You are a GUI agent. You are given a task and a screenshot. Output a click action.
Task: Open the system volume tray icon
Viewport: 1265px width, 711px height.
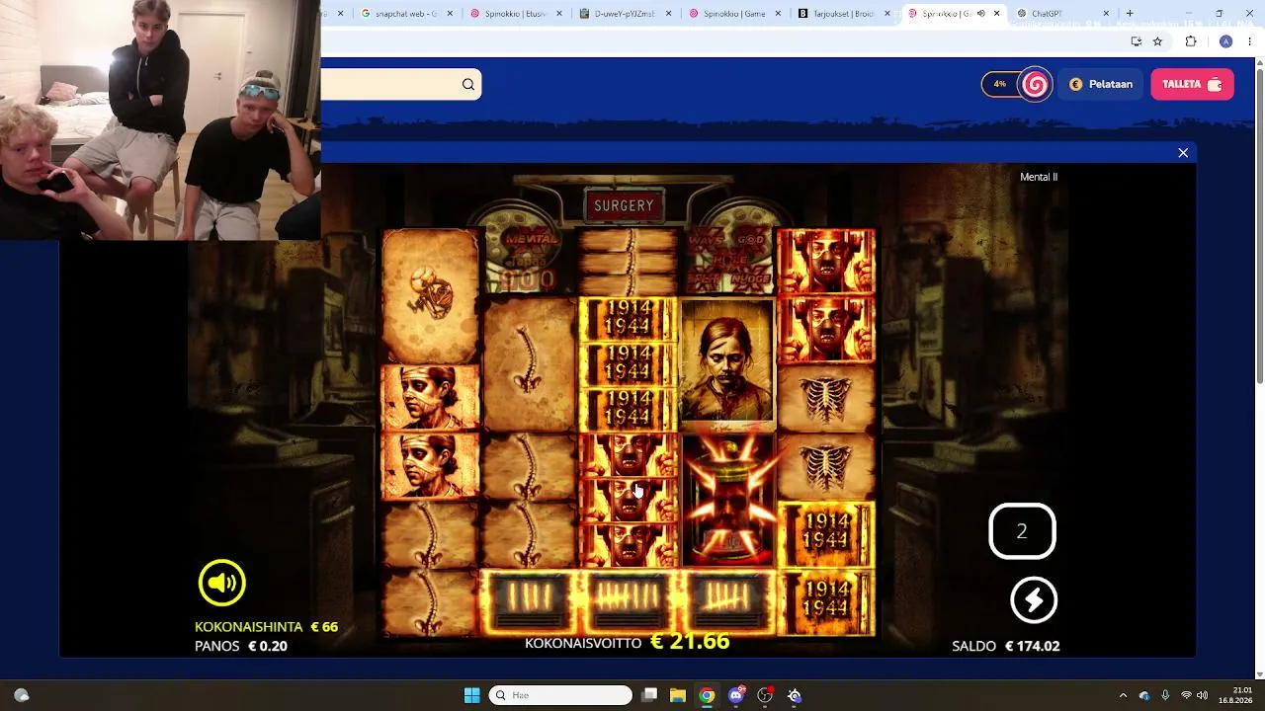click(1203, 695)
